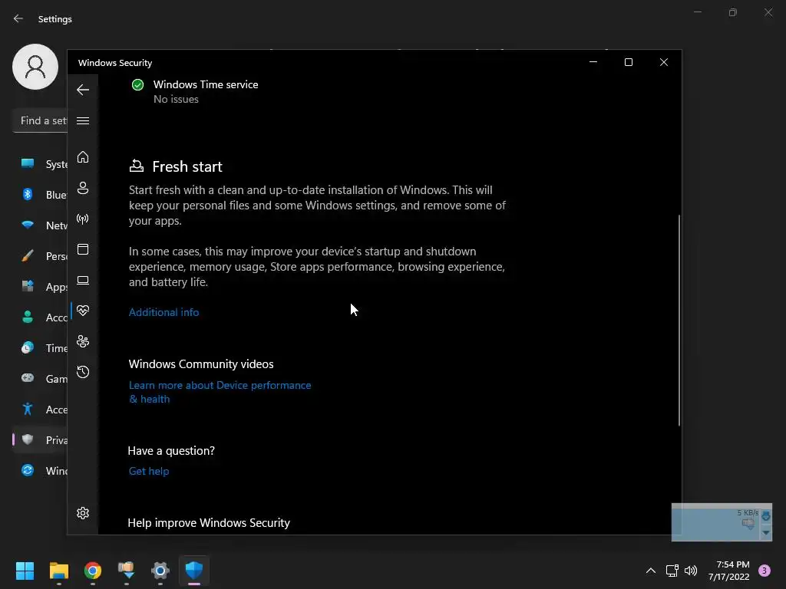Switch to Windows Security taskbar shield
This screenshot has height=589, width=786.
point(194,571)
